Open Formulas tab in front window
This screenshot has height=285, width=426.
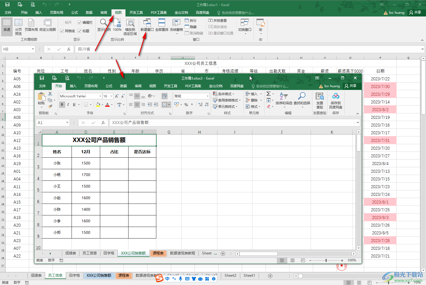click(x=109, y=86)
